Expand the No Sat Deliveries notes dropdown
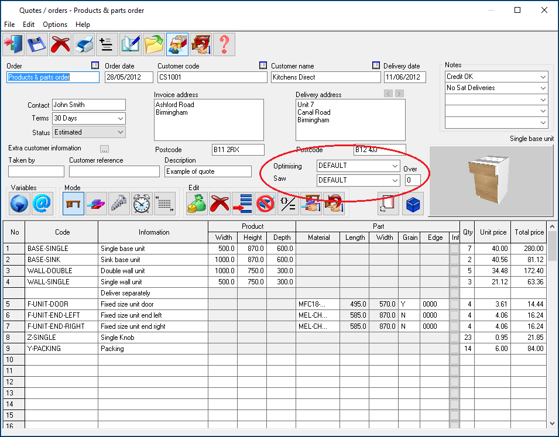The width and height of the screenshot is (559, 437). (543, 88)
